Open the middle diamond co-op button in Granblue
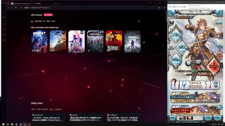The width and height of the screenshot is (225, 126). coord(182,48)
